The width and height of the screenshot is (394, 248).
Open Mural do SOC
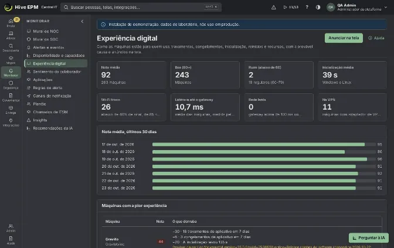56,39
